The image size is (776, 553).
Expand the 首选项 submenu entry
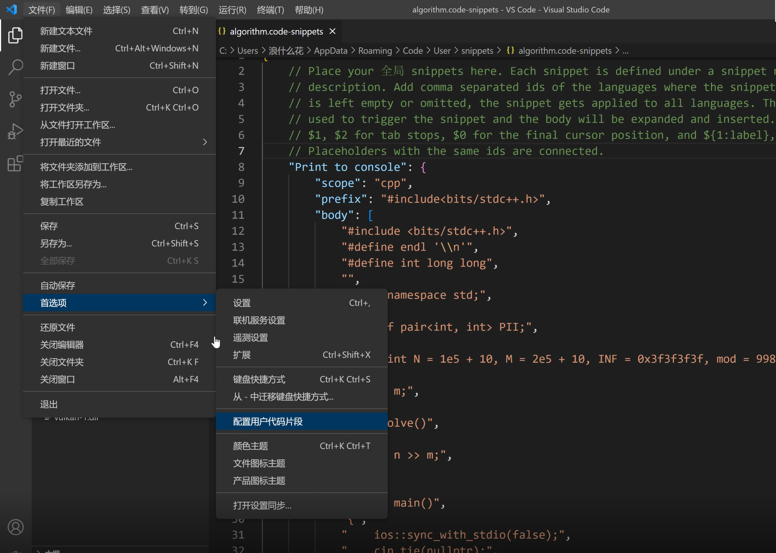pos(119,303)
